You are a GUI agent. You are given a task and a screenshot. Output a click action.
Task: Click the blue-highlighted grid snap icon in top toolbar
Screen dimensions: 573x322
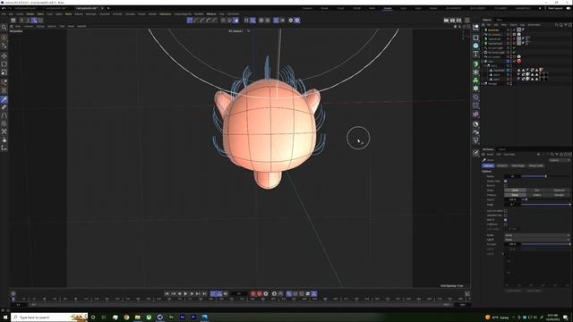click(x=252, y=21)
